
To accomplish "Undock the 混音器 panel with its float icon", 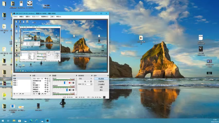I will (76, 76).
